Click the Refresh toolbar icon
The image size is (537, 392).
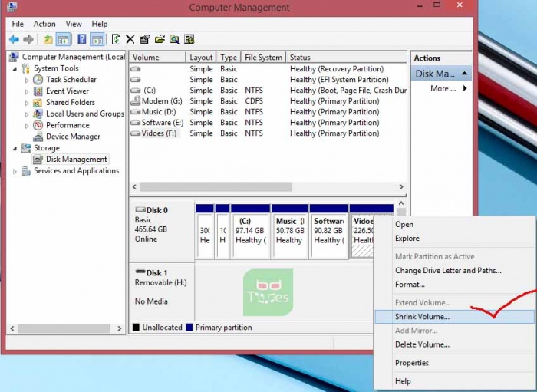click(116, 39)
